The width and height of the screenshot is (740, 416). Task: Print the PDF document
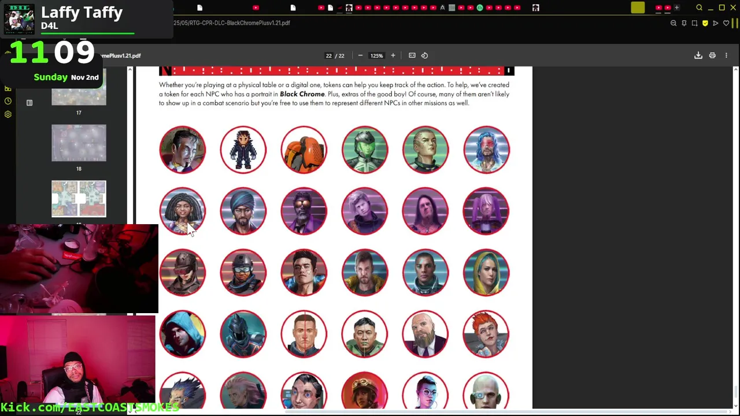[712, 55]
